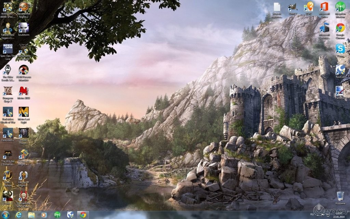Image resolution: width=350 pixels, height=219 pixels.
Task: Select the Google Chrome desktop shortcut
Action: (340, 31)
